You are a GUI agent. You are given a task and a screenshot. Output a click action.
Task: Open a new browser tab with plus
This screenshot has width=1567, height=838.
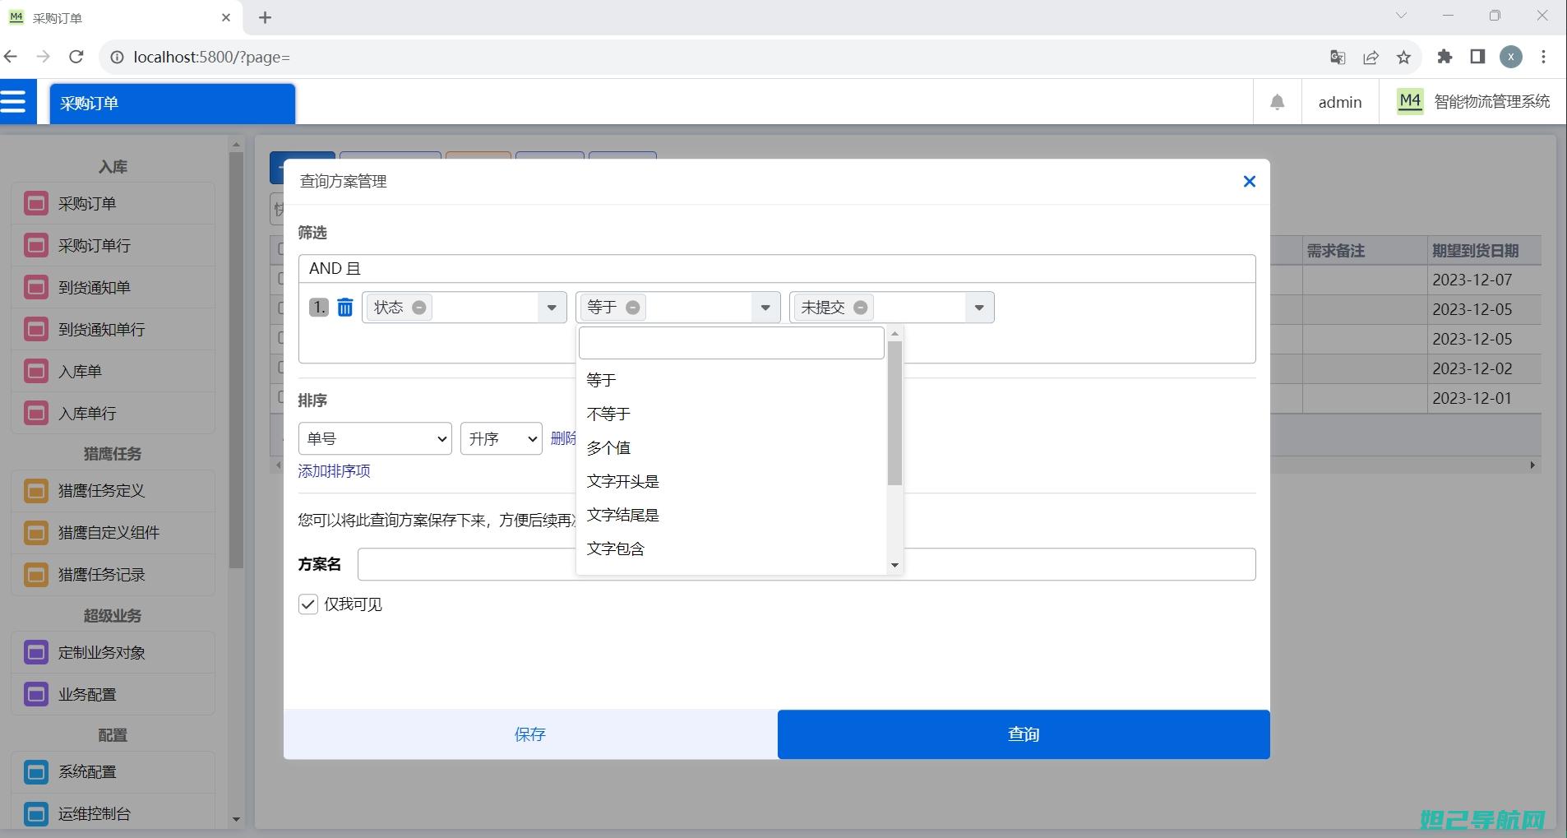tap(265, 17)
